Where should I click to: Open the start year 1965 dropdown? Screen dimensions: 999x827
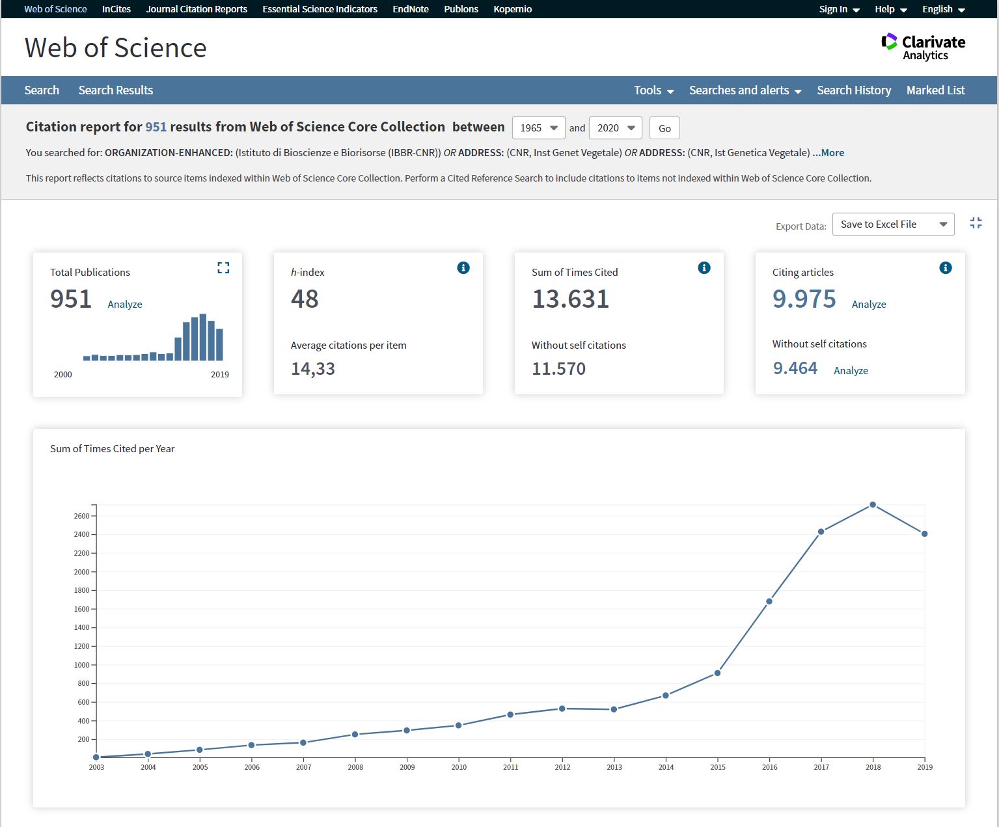click(539, 128)
